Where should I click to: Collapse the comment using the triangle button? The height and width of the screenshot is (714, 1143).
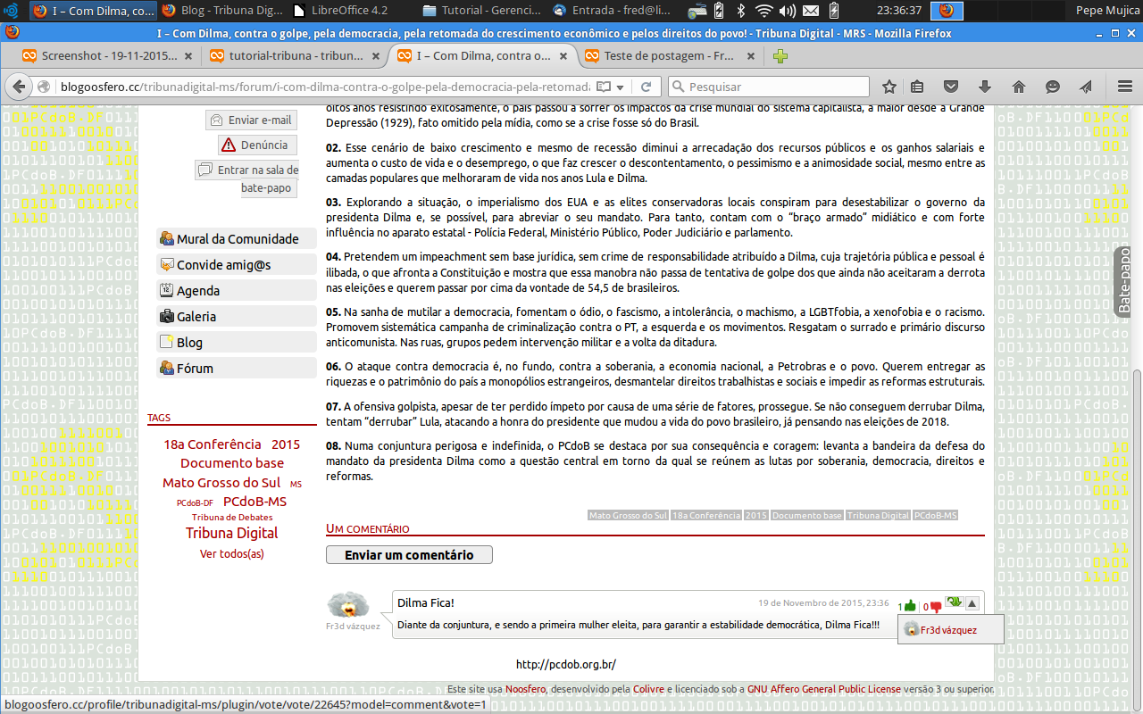pos(972,603)
